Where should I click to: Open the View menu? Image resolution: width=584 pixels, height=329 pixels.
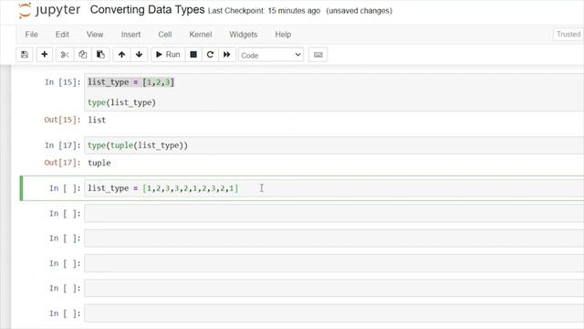coord(95,35)
